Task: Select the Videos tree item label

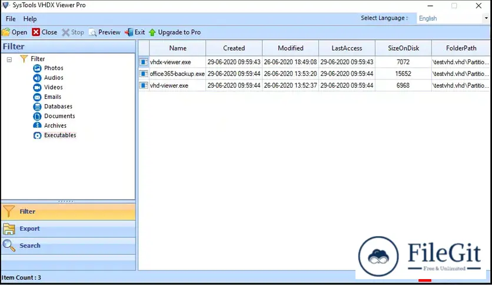Action: pyautogui.click(x=54, y=87)
